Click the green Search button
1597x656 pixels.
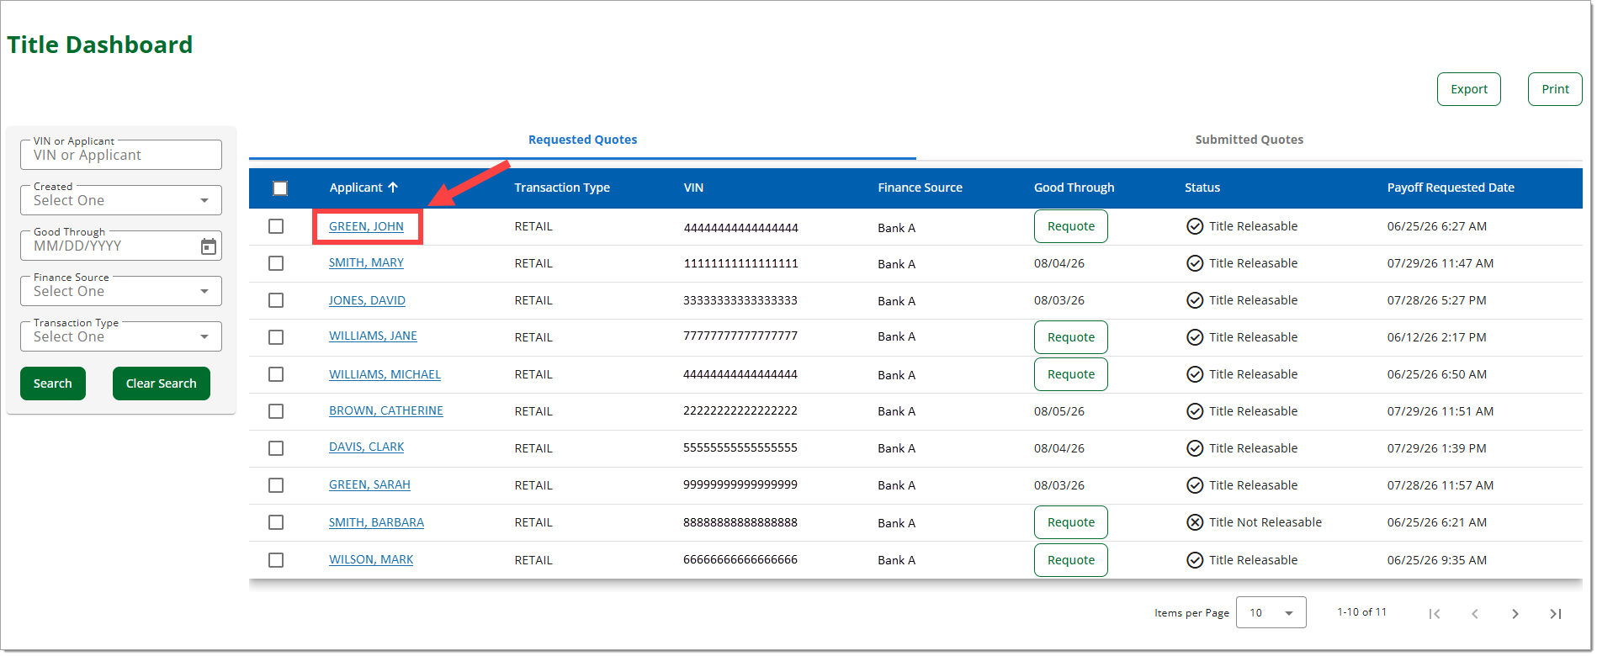pyautogui.click(x=53, y=384)
